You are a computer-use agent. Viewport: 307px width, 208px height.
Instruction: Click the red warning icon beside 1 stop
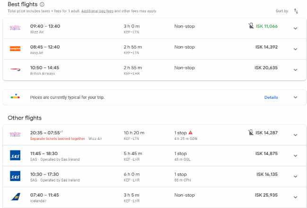(191, 133)
